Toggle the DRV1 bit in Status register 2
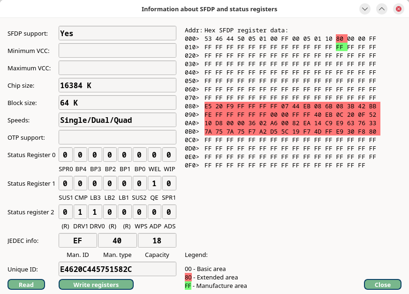 pyautogui.click(x=80, y=211)
